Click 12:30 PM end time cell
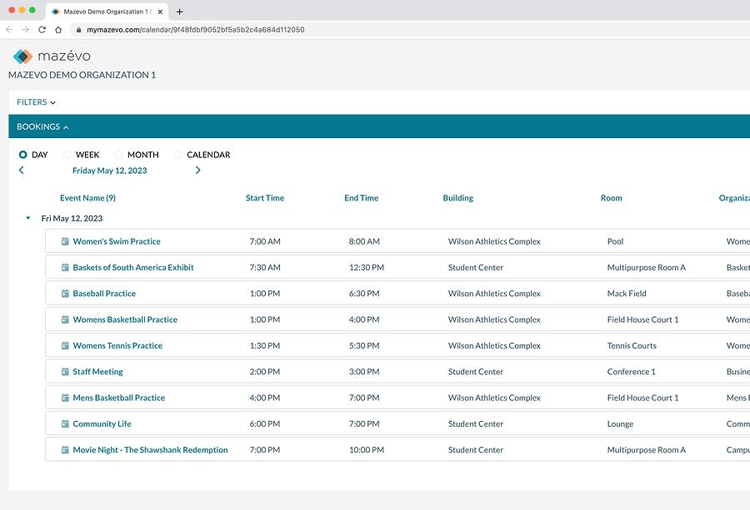 tap(367, 267)
